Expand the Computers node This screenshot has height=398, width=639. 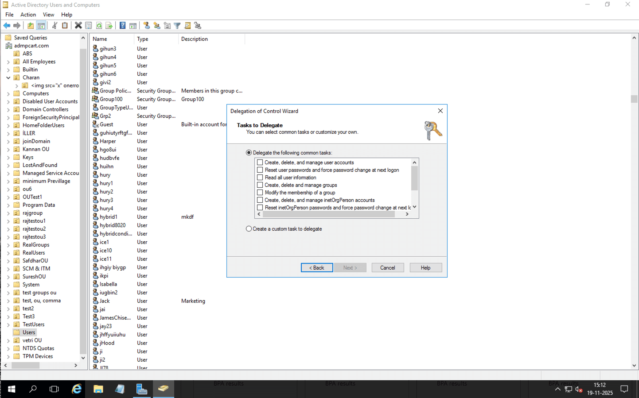(x=8, y=94)
